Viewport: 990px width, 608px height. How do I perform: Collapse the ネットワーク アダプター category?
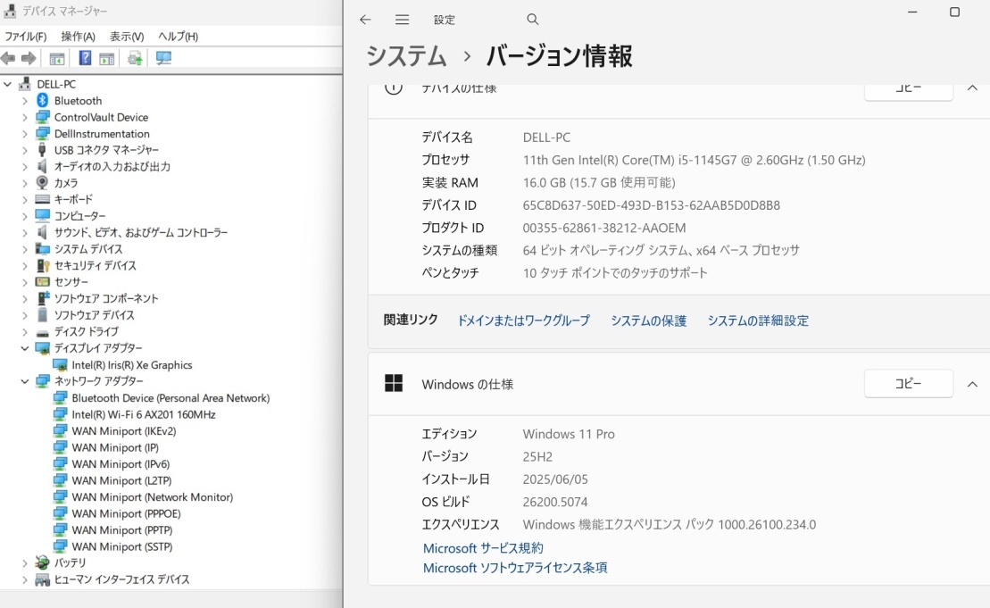click(x=25, y=381)
